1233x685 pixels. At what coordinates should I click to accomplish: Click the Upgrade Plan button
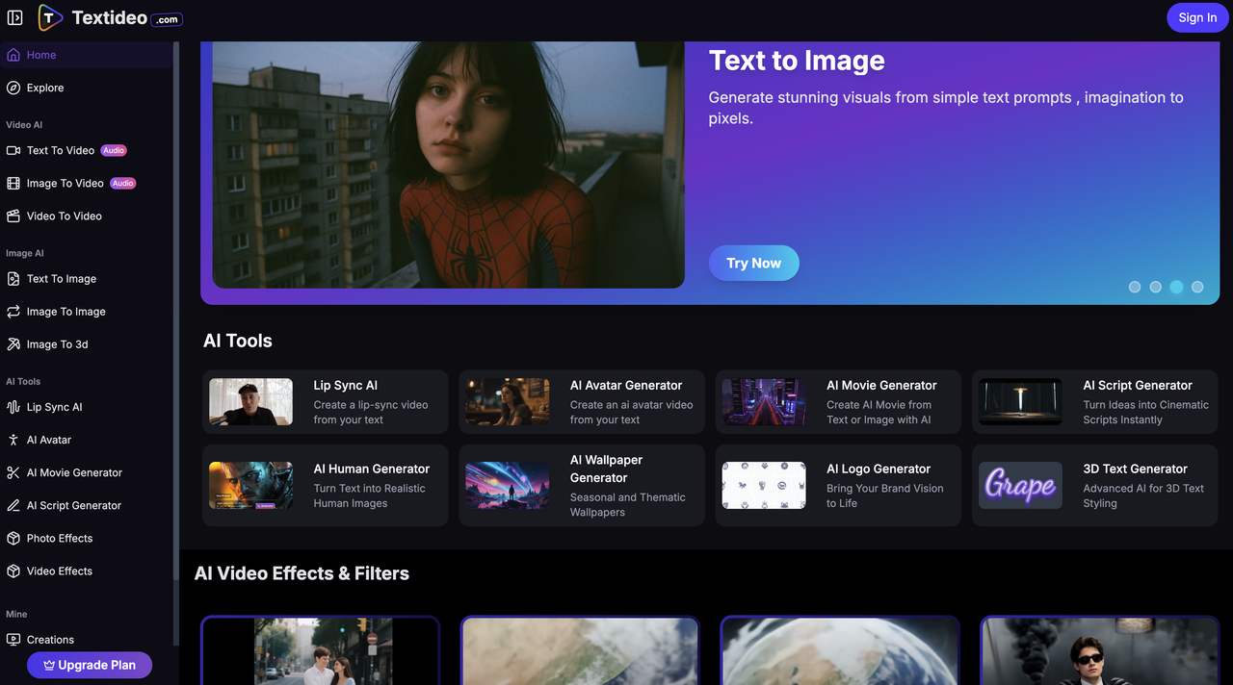(x=90, y=665)
